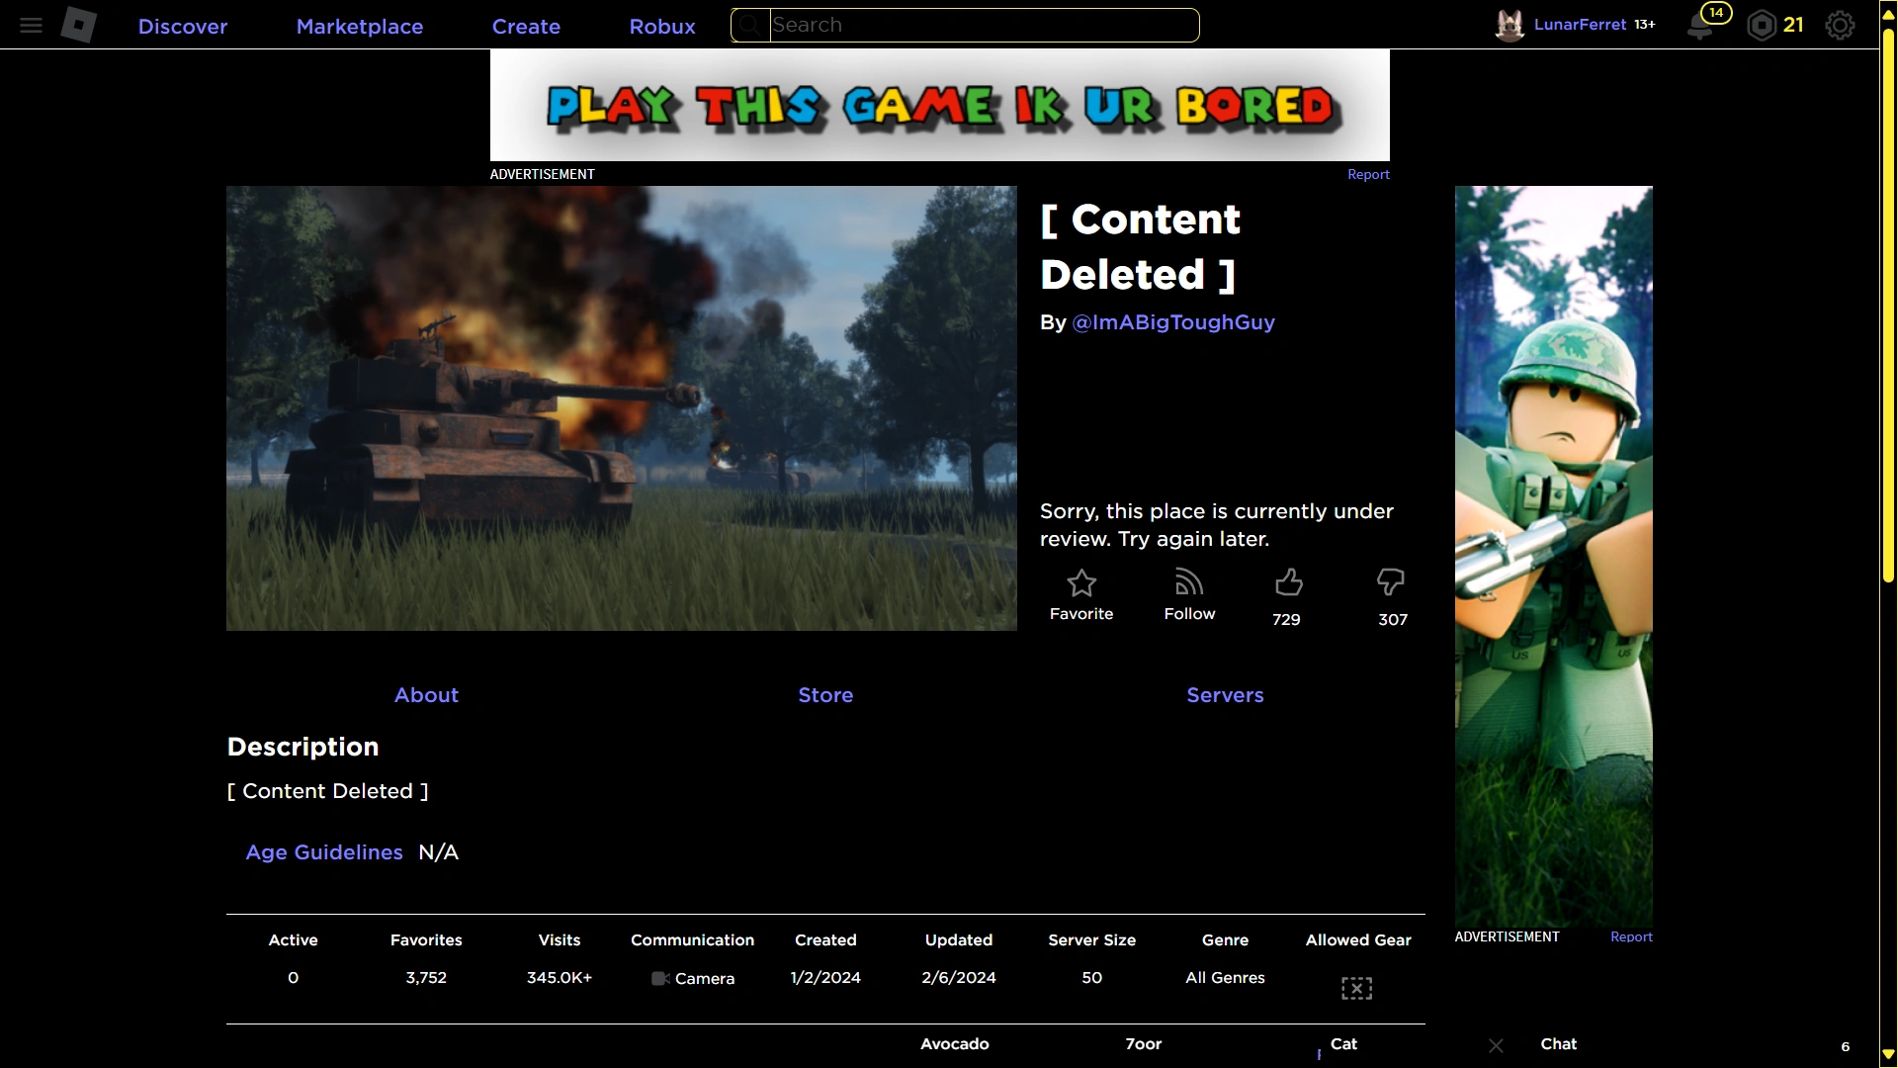
Task: Click the Favorite star icon
Action: click(x=1081, y=583)
